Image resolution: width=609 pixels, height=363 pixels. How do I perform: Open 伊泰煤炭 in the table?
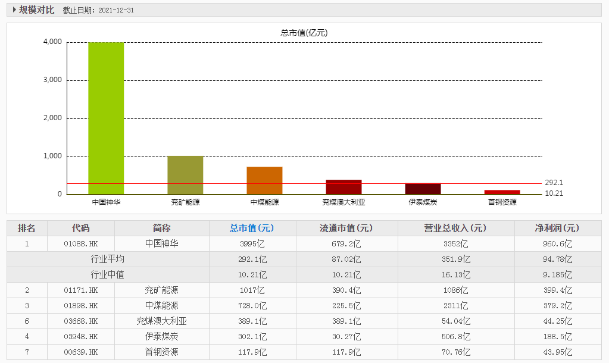click(x=161, y=337)
